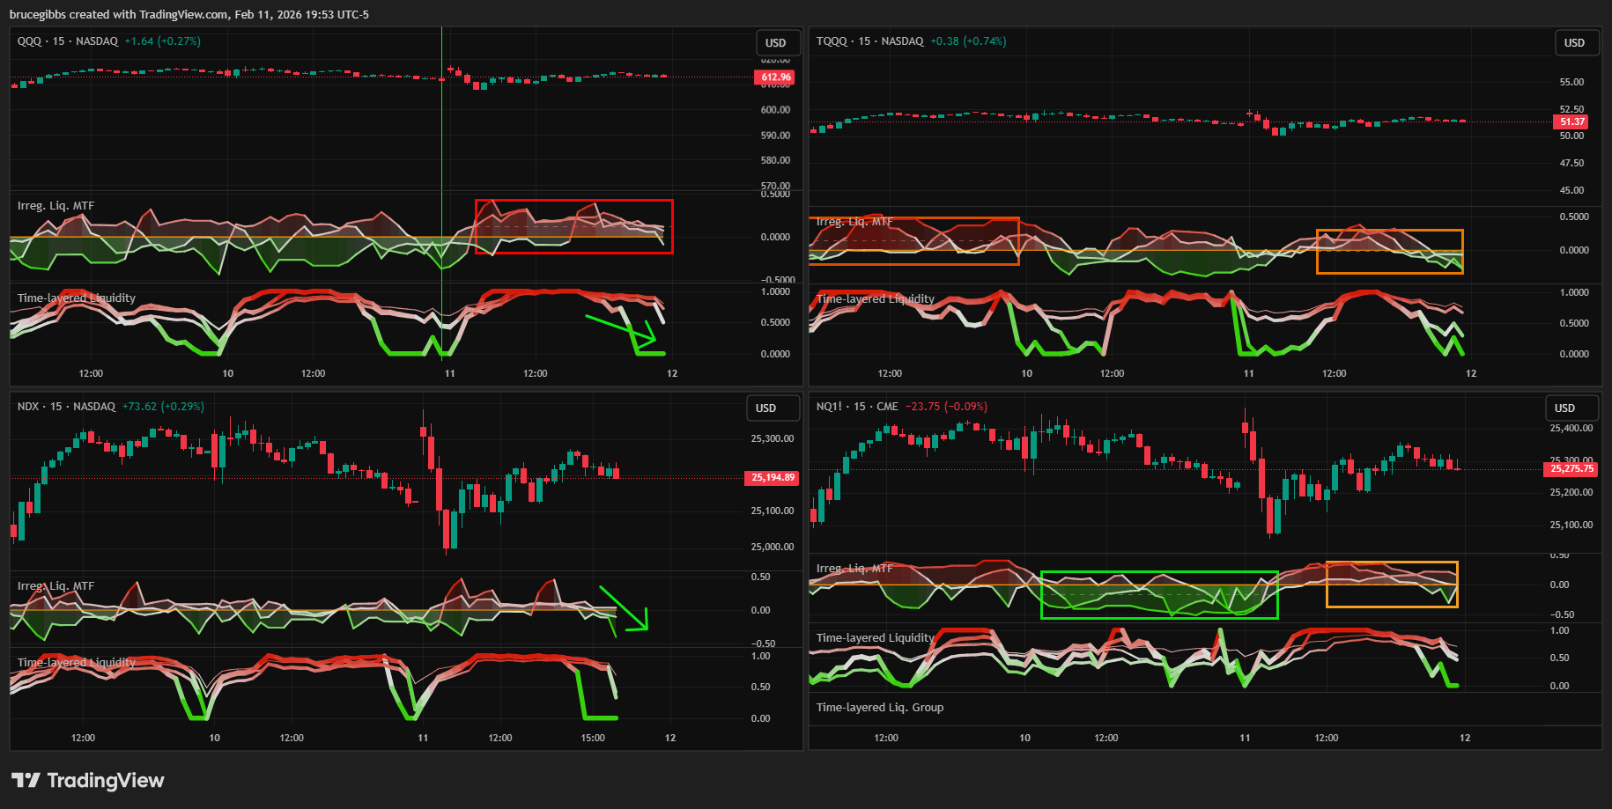1612x809 pixels.
Task: Open the USD currency selector on QQQ chart
Action: pyautogui.click(x=776, y=43)
